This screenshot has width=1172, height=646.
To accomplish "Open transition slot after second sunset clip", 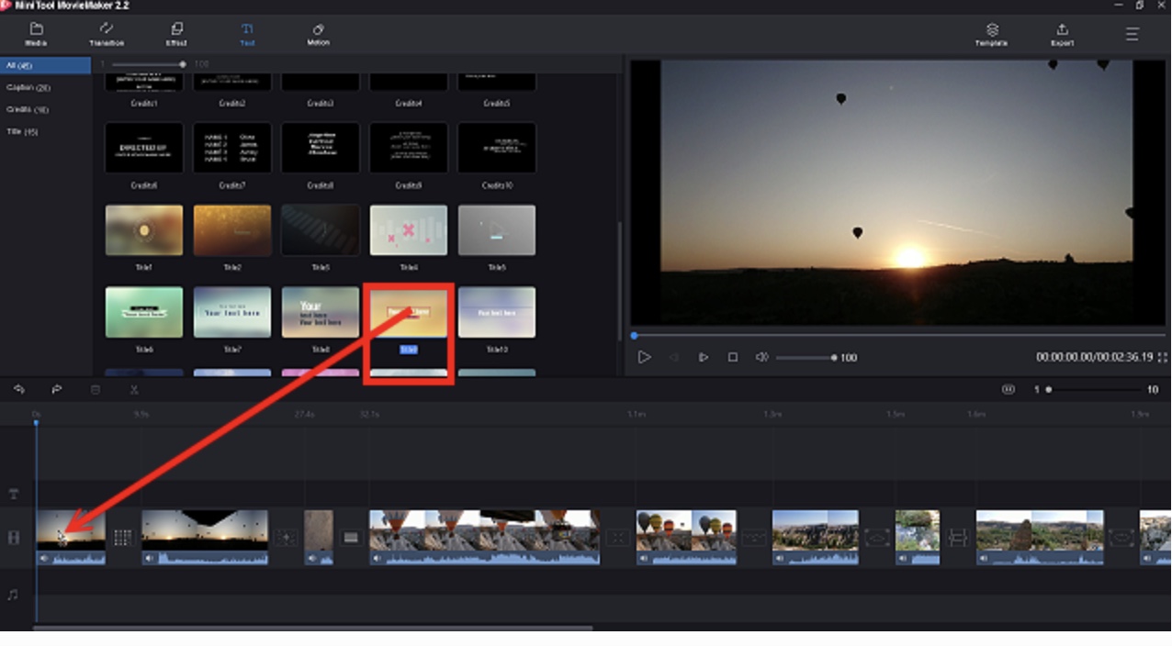I will pyautogui.click(x=286, y=538).
